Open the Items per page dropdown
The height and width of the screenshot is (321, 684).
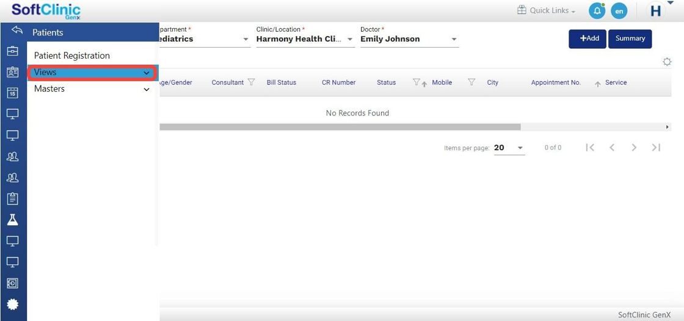[509, 148]
